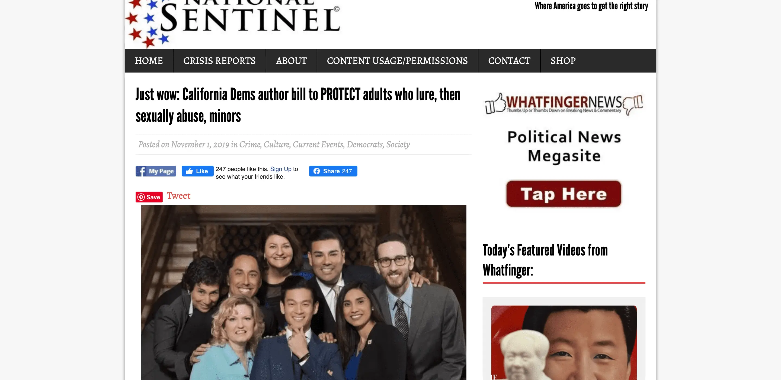Click the article group photo image
This screenshot has height=380, width=781.
pos(303,293)
